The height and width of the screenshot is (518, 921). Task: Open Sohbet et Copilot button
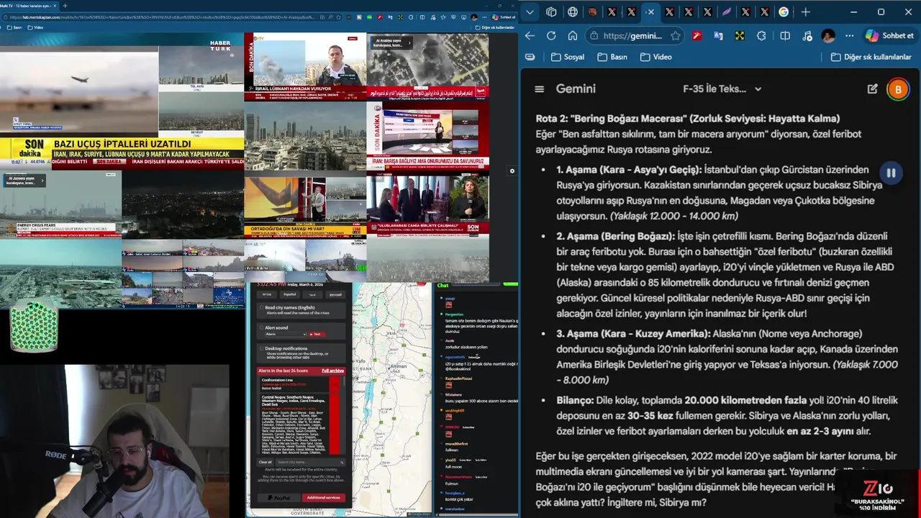889,35
